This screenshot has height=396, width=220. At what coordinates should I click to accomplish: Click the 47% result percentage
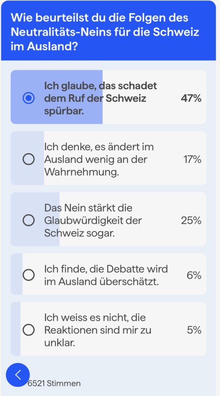tap(191, 98)
